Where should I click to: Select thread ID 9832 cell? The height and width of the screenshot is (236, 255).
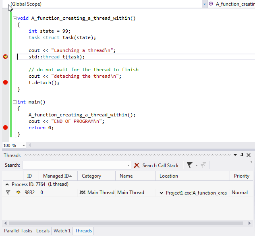pyautogui.click(x=29, y=193)
